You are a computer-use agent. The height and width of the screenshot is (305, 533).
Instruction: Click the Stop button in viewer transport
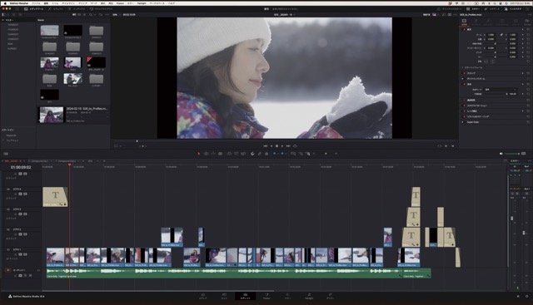[276, 146]
